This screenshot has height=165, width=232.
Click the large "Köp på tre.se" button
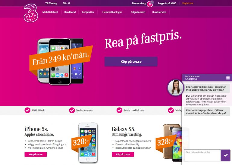coord(131,61)
